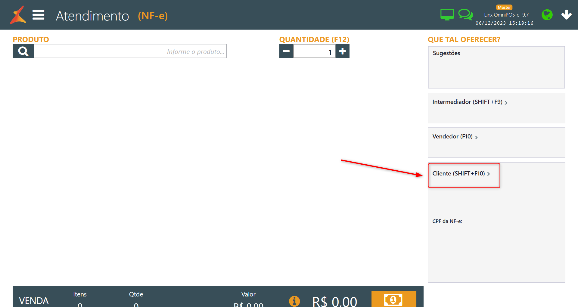
Task: Click the Valor column header
Action: coord(248,294)
